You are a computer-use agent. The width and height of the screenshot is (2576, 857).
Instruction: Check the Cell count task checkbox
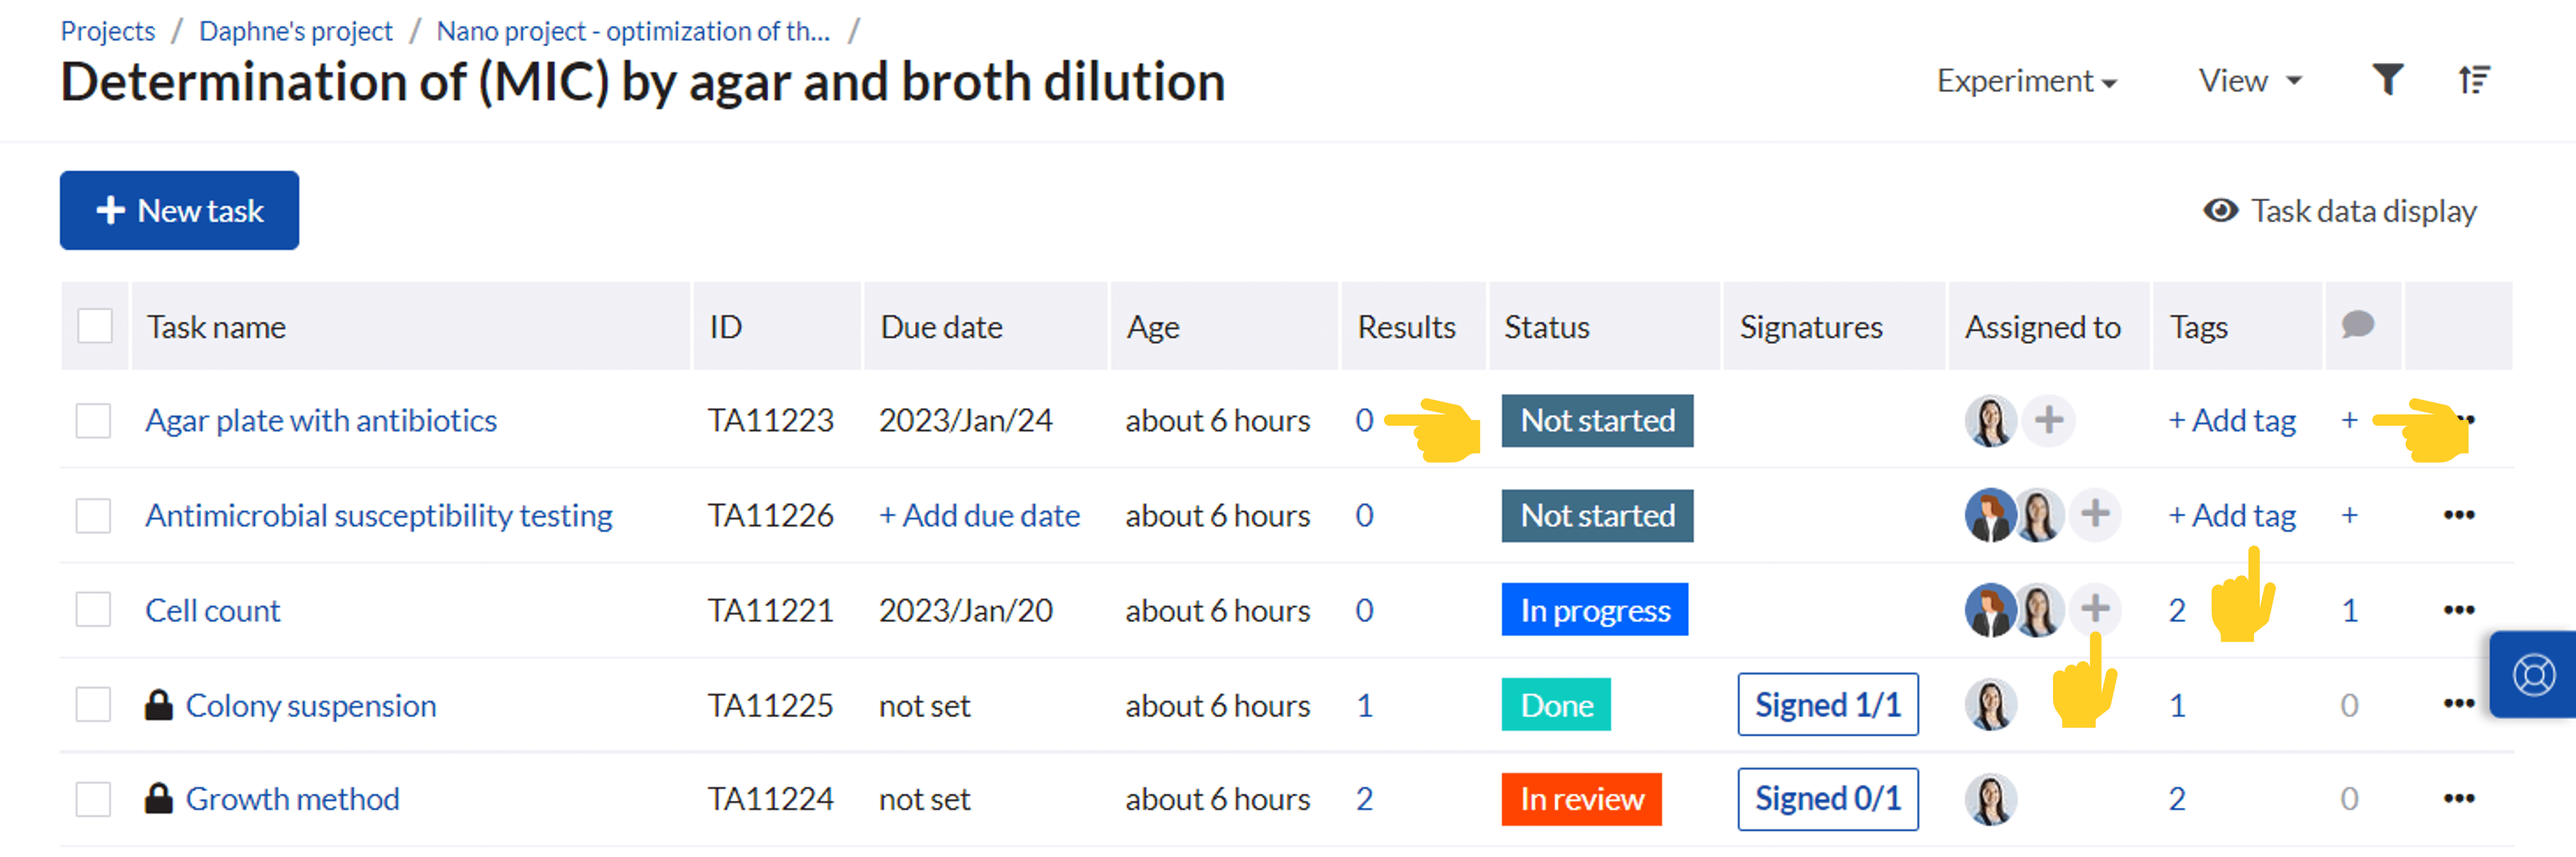click(94, 610)
